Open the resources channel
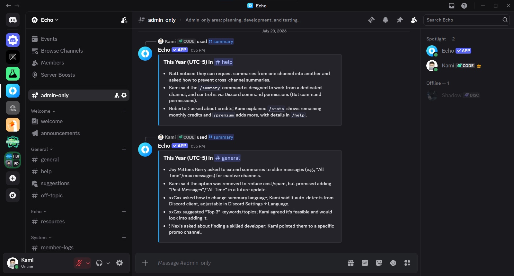This screenshot has height=276, width=514. coord(79,221)
